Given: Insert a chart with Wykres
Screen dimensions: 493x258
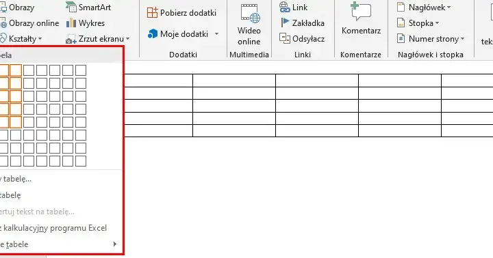Looking at the screenshot, I should 85,23.
